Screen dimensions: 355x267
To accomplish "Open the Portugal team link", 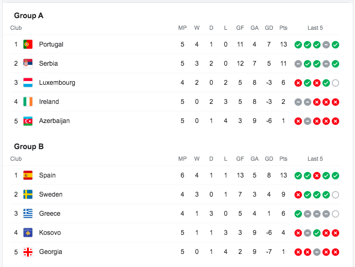I will pos(51,44).
